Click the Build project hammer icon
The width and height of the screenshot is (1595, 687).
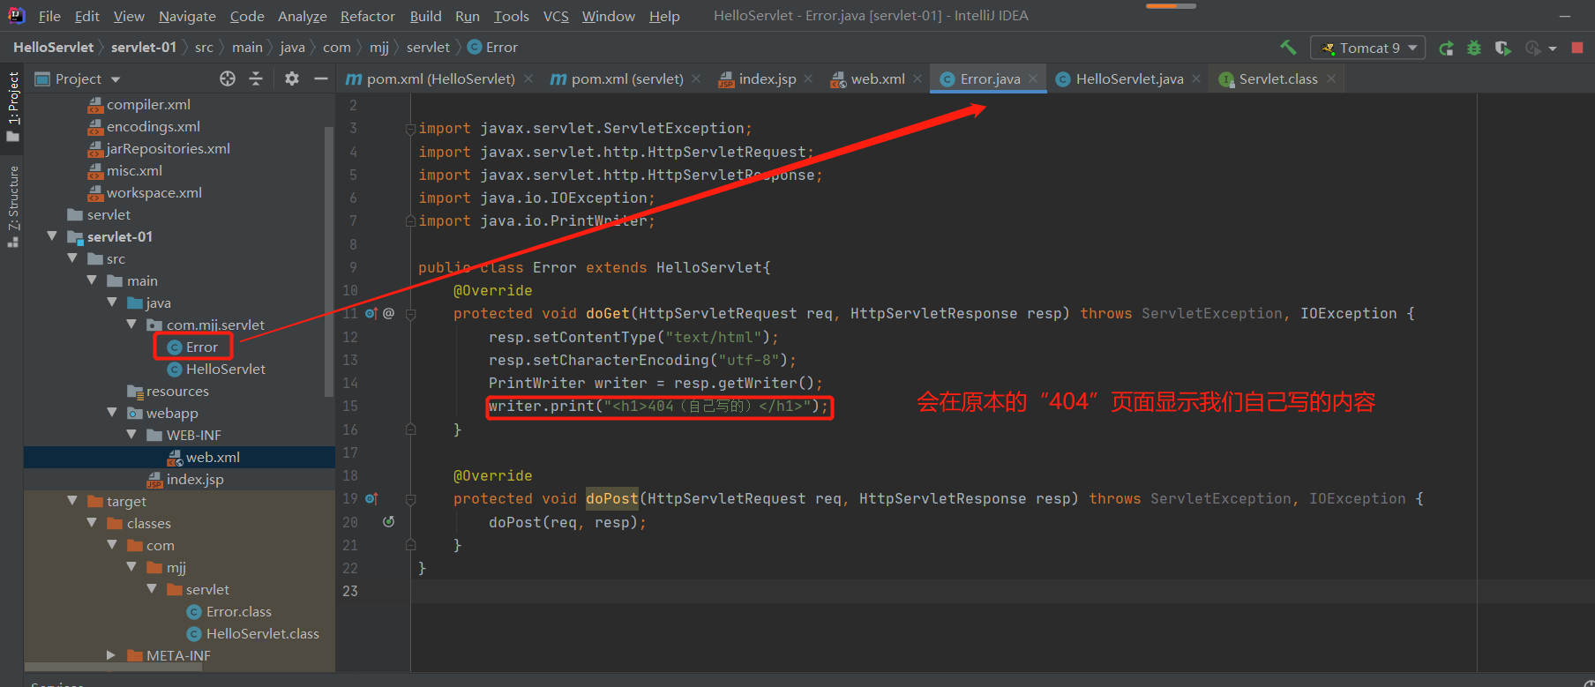[1288, 48]
